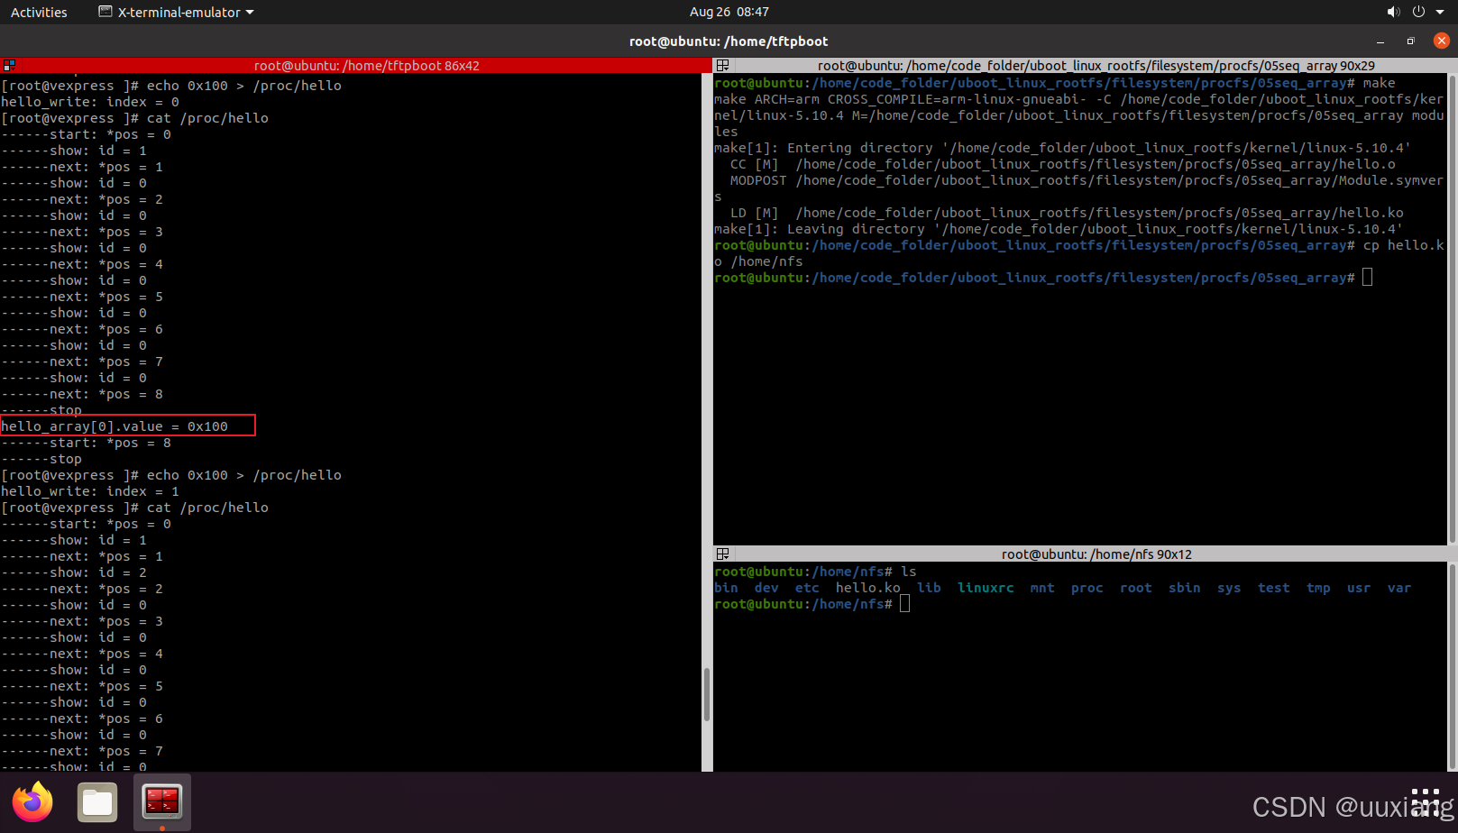Viewport: 1458px width, 833px height.
Task: Click the 'cp hello.k' command line
Action: point(1079,245)
